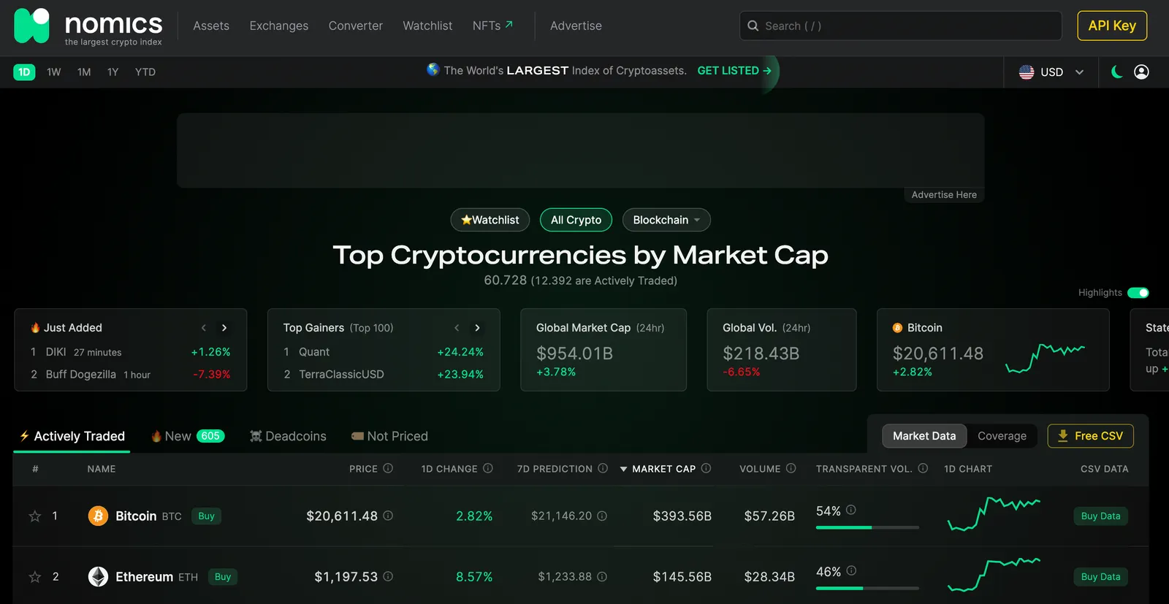Show info icon next to Market Cap header
The width and height of the screenshot is (1169, 604).
tap(706, 468)
